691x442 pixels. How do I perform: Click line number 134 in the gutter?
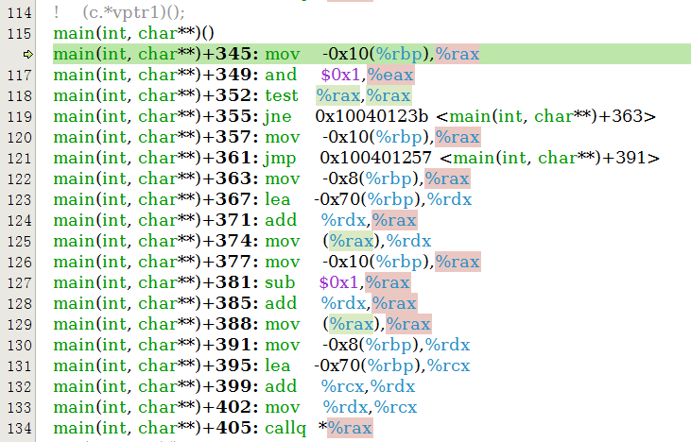click(19, 428)
